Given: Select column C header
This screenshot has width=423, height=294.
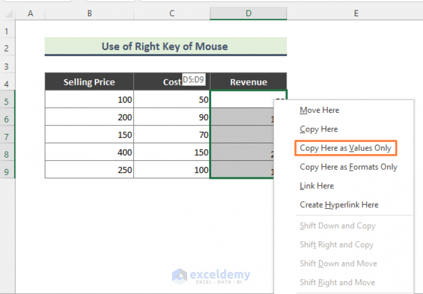Looking at the screenshot, I should [x=172, y=13].
